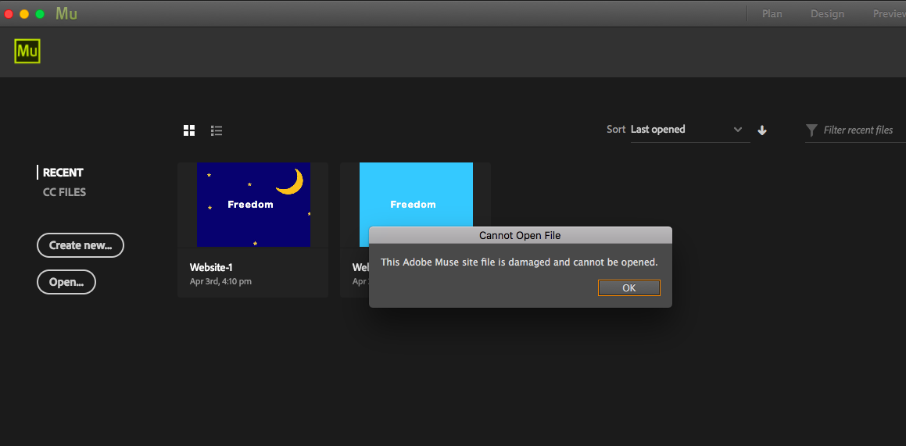Screen dimensions: 906x446
Task: Open the Plan mode tab
Action: pyautogui.click(x=772, y=14)
